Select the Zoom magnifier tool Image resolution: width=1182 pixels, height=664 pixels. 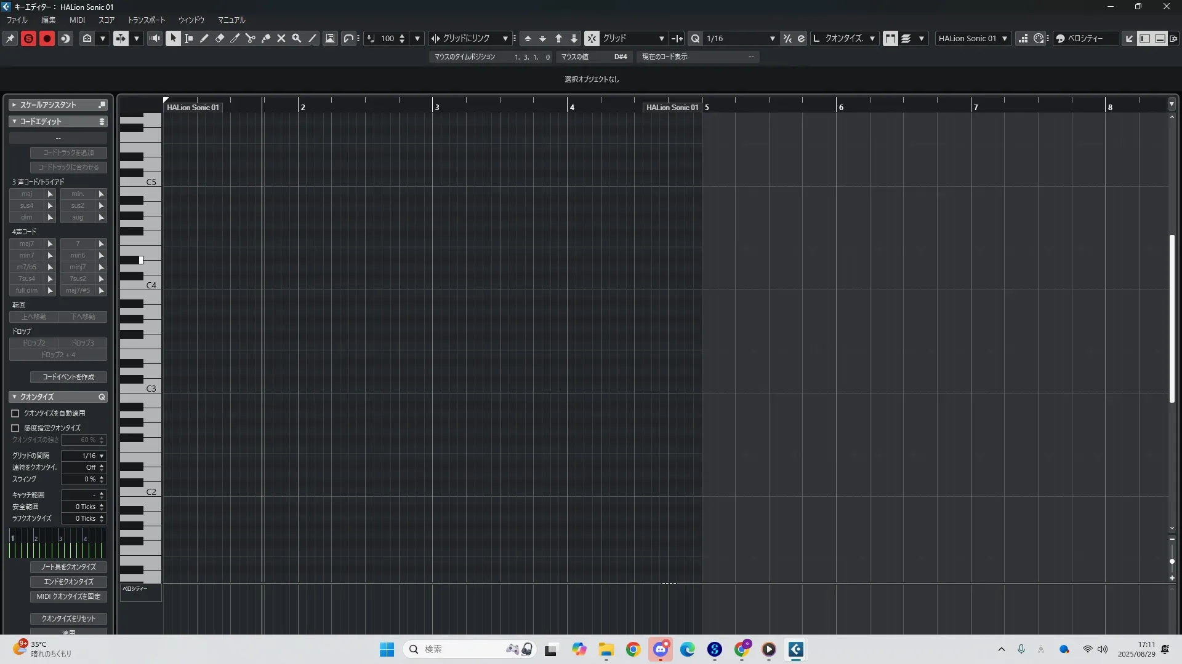(297, 38)
